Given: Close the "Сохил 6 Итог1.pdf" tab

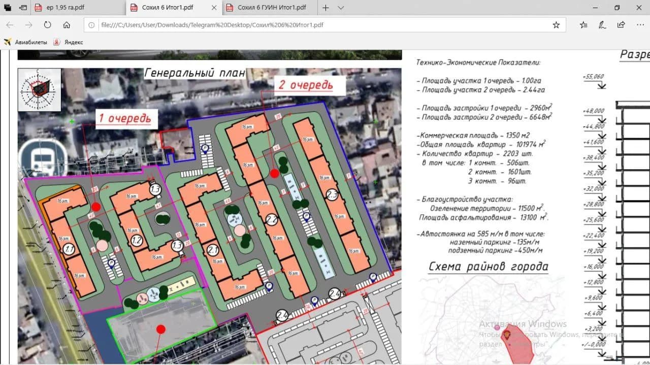Looking at the screenshot, I should coord(214,8).
